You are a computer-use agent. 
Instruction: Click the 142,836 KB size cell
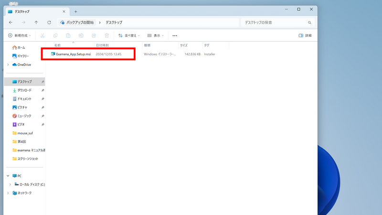tap(192, 54)
